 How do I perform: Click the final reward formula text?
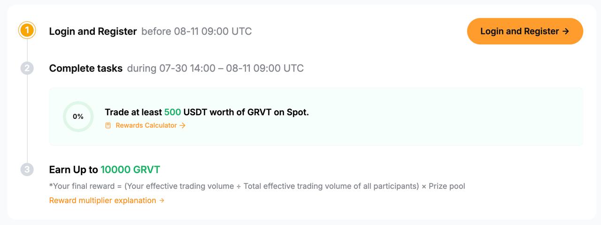pyautogui.click(x=257, y=186)
